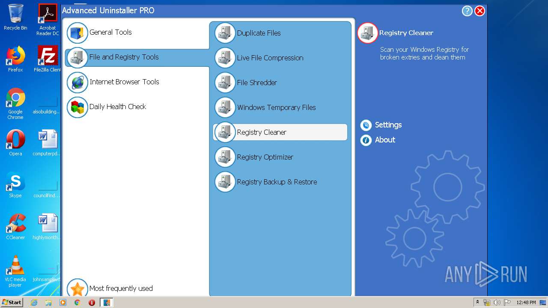The height and width of the screenshot is (308, 548).
Task: Click the taskbar clock showing 12:48 PM
Action: [x=526, y=302]
